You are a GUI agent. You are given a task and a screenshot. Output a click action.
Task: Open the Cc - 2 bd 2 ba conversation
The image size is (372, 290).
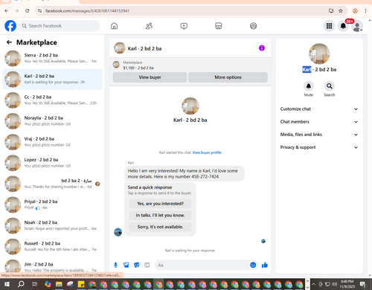[52, 100]
